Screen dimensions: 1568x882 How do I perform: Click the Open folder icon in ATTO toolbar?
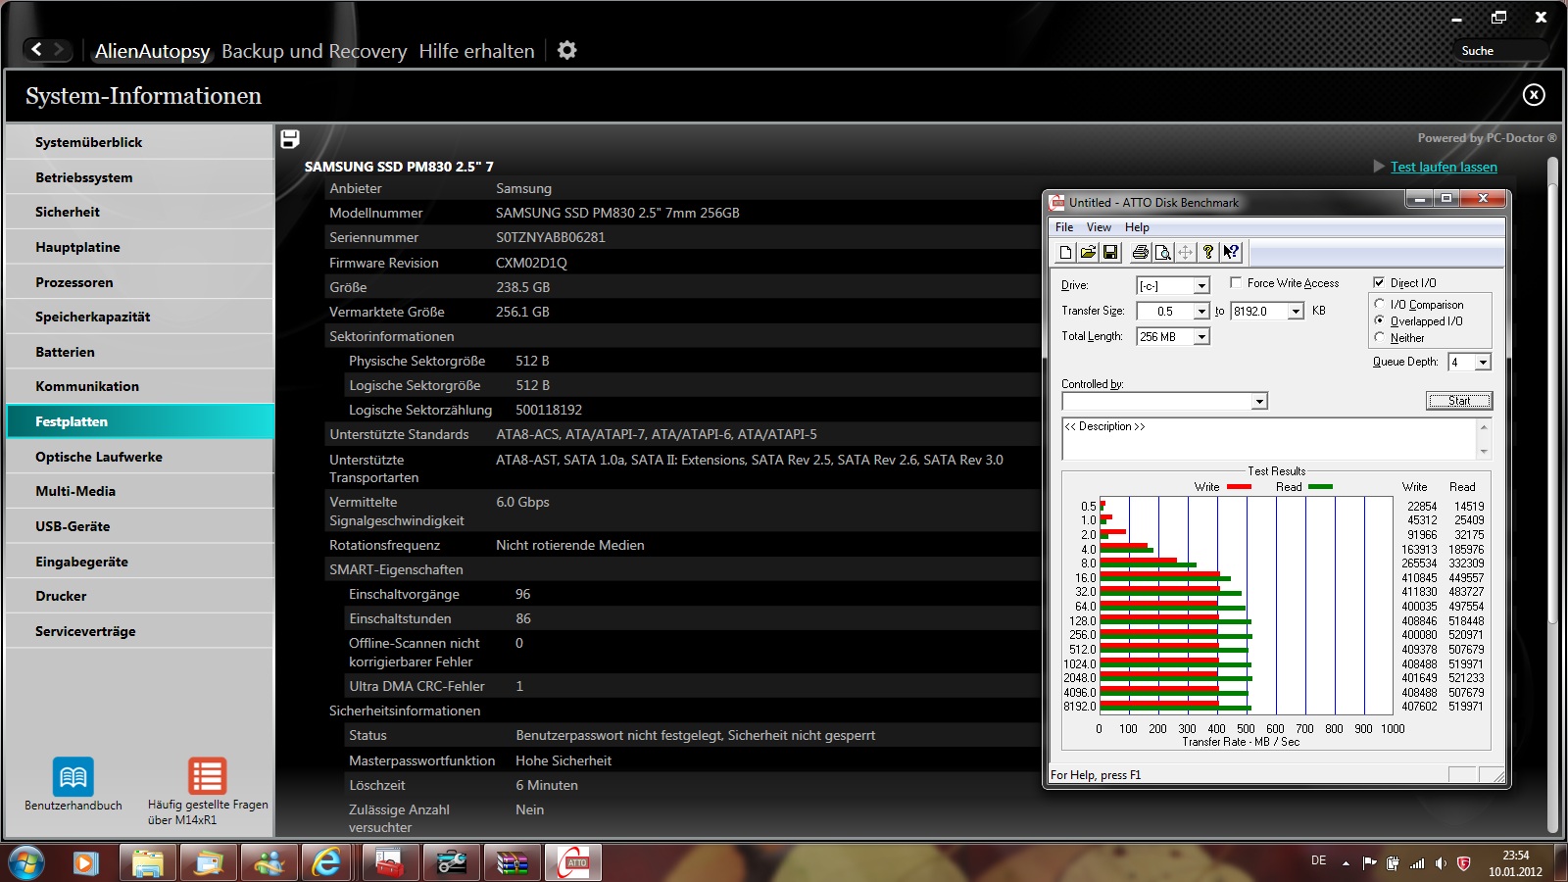click(x=1088, y=253)
